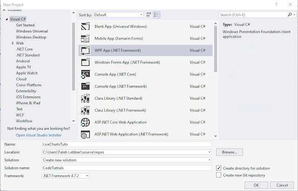This screenshot has height=191, width=298.
Task: Pick the Class Library (.NET Standard) icon
Action: [85, 98]
